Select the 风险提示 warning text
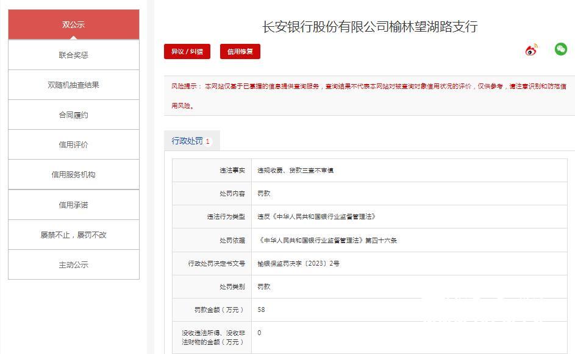This screenshot has height=354, width=575. [369, 96]
